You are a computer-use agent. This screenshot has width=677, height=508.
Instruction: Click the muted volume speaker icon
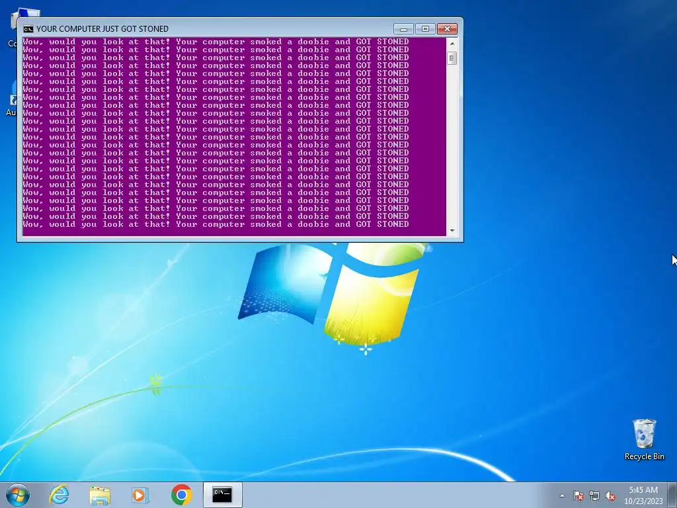point(610,495)
